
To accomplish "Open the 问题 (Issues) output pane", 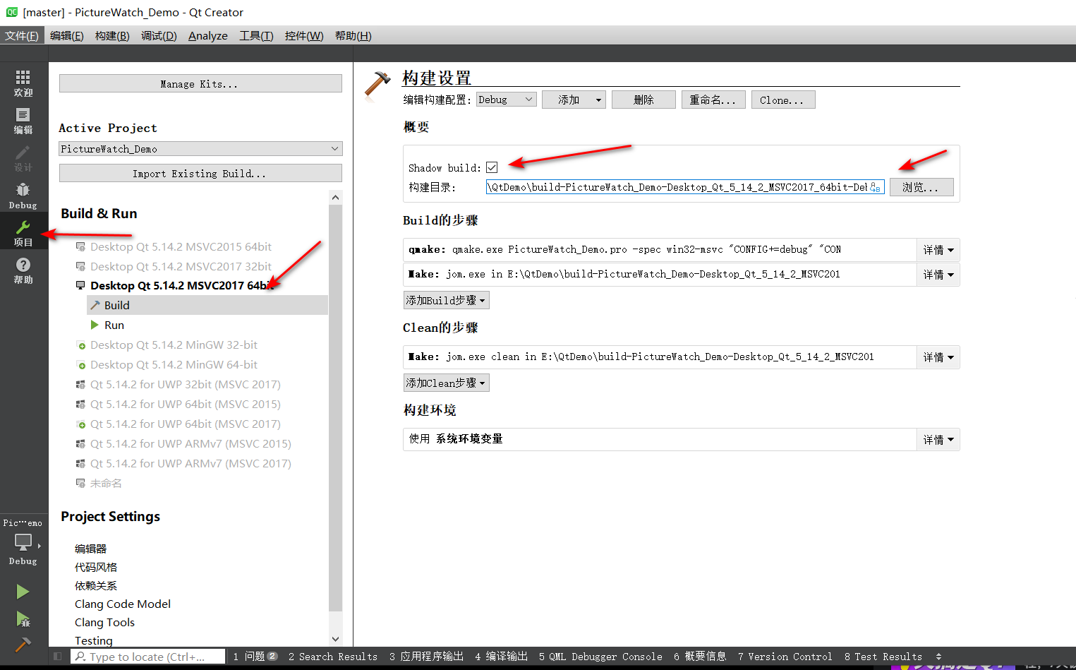I will click(255, 657).
